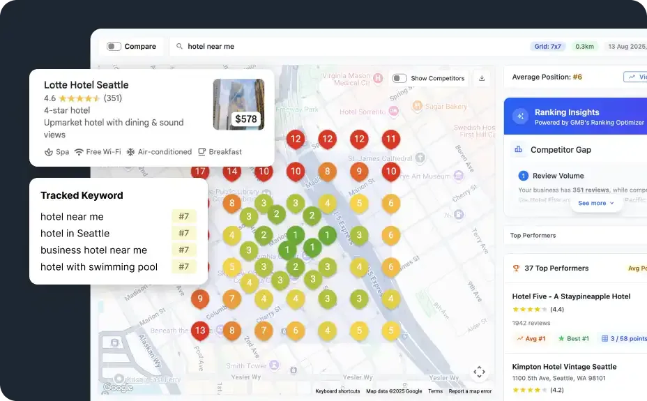Click the 13 Aug 2025 date label
Viewport: 647px width, 401px height.
point(627,47)
